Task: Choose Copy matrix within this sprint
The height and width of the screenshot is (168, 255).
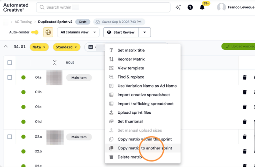Action: click(143, 139)
